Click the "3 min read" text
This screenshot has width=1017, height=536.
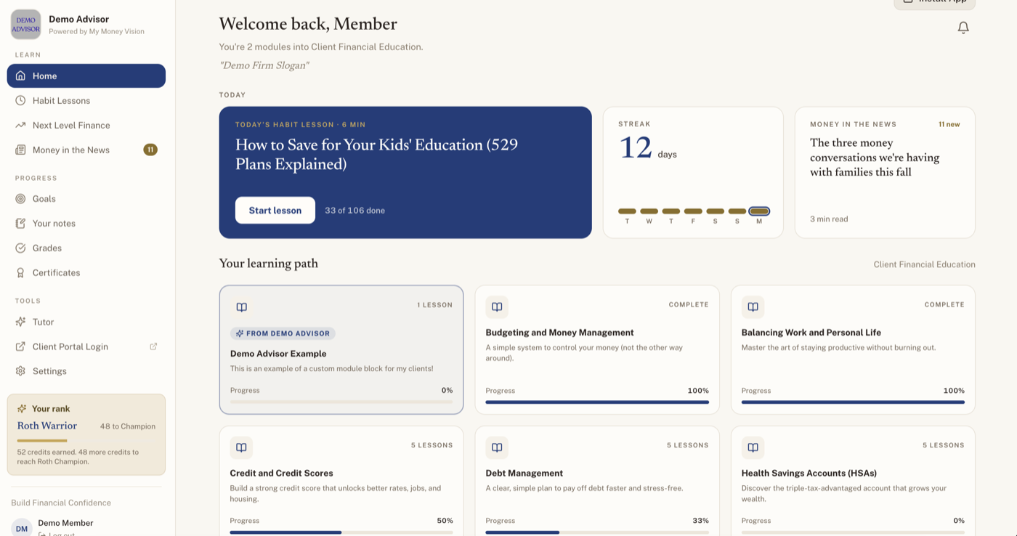point(829,219)
